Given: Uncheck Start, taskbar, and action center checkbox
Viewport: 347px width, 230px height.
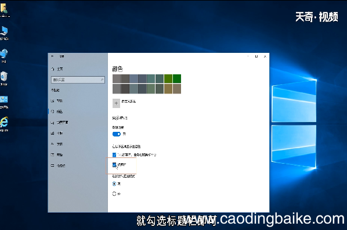Looking at the screenshot, I should tap(114, 154).
